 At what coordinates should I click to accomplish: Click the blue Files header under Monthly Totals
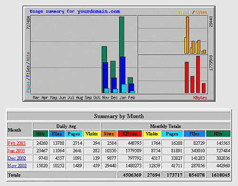tap(195, 134)
